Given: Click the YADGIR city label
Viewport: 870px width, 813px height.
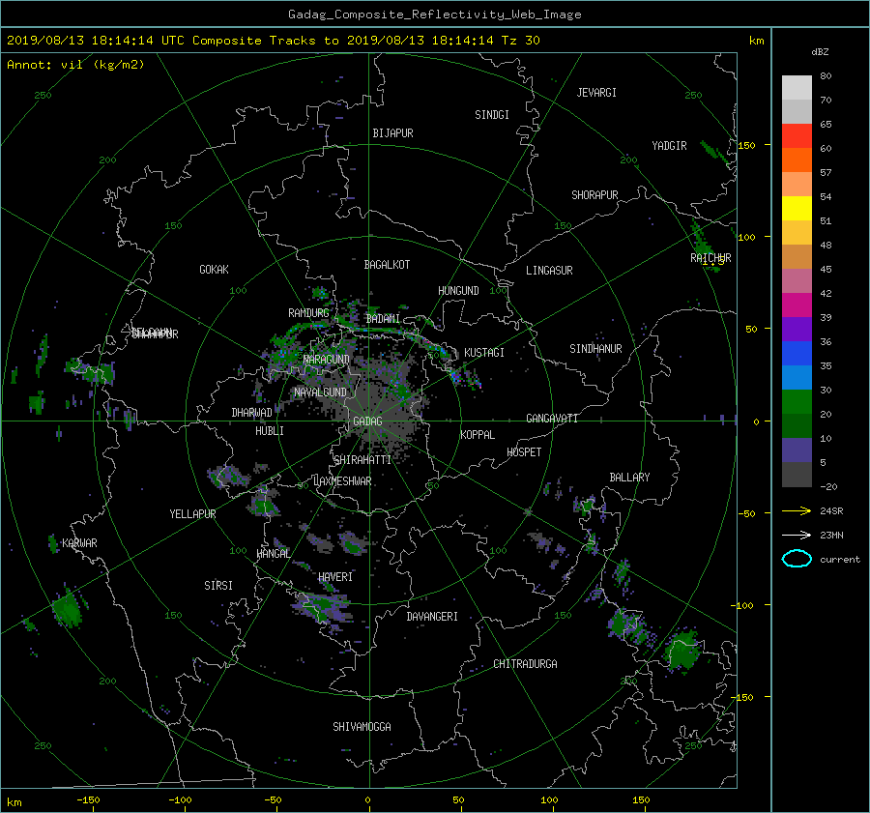Looking at the screenshot, I should pos(669,146).
